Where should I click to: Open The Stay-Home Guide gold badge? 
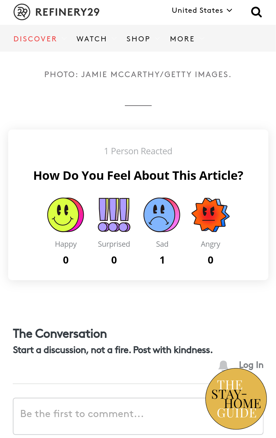(236, 399)
